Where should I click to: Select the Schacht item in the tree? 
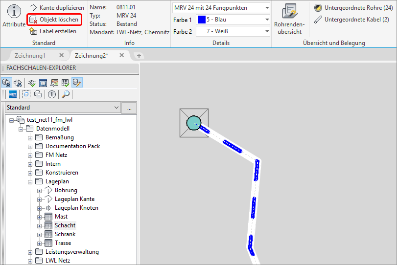click(x=65, y=225)
